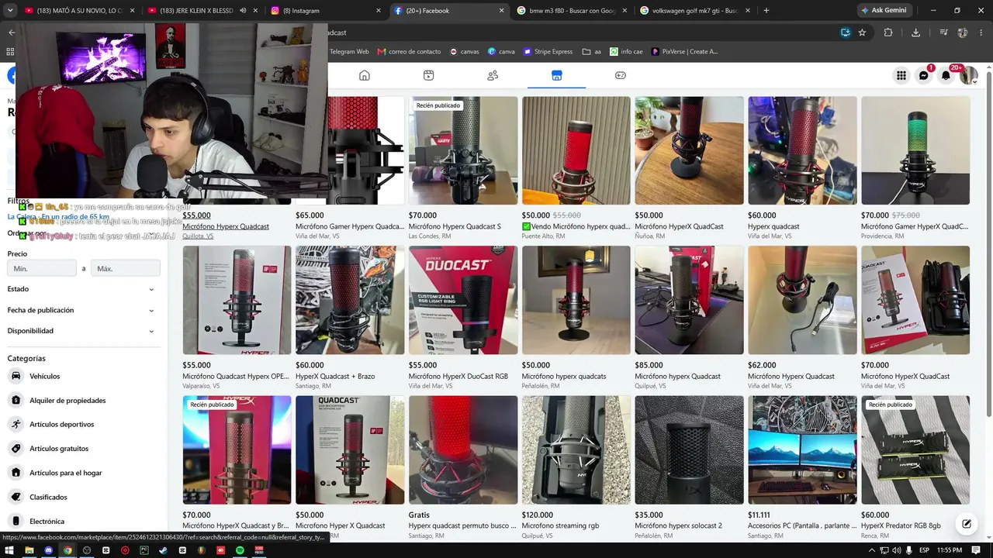This screenshot has height=558, width=993.
Task: Switch to the bmw m3 f80 Google tab
Action: tap(570, 11)
